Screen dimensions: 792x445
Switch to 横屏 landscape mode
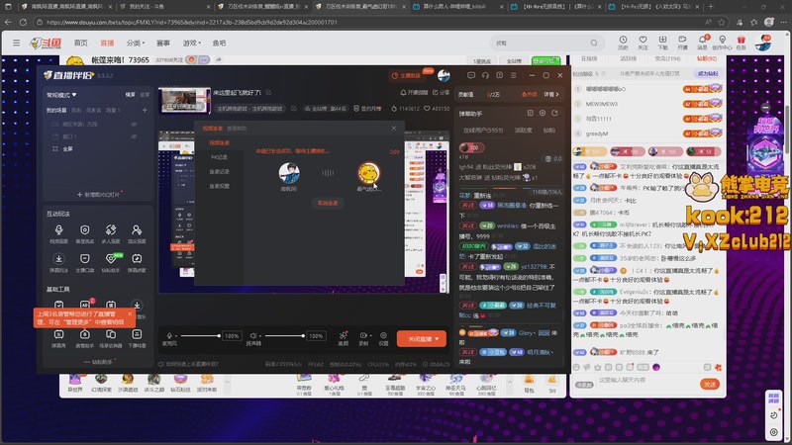[x=131, y=95]
